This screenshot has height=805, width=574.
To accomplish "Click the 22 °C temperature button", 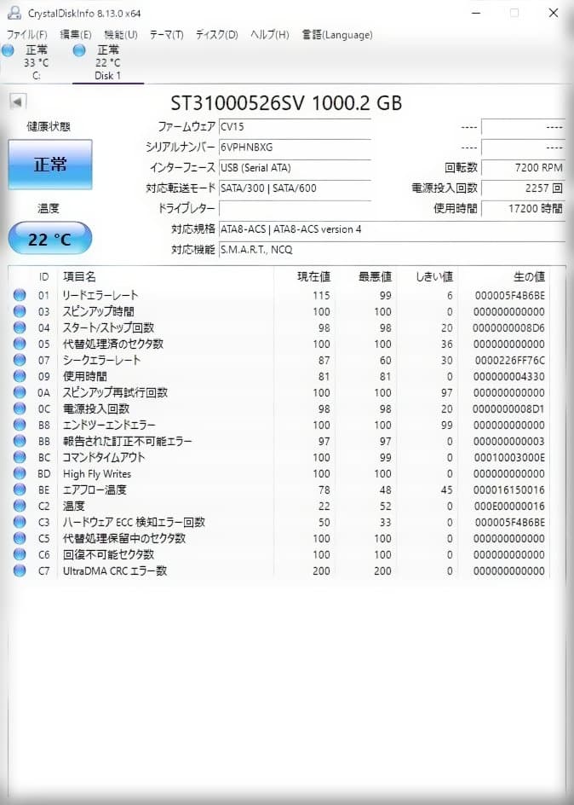I will pos(49,238).
